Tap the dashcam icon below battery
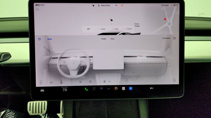This screenshot has height=118, width=211. pyautogui.click(x=37, y=10)
